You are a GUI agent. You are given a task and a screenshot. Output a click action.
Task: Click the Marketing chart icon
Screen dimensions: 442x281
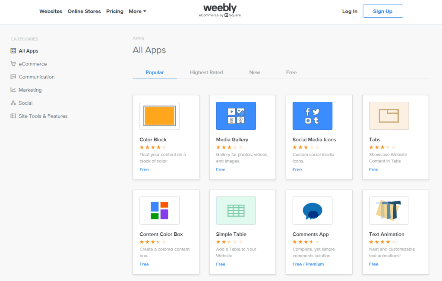point(13,90)
